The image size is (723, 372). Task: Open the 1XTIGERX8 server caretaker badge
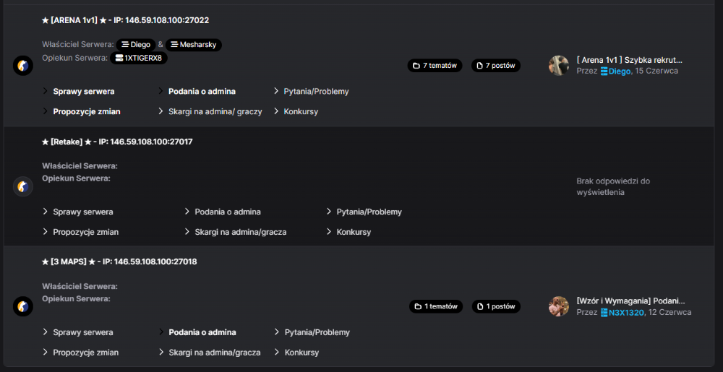pyautogui.click(x=139, y=58)
